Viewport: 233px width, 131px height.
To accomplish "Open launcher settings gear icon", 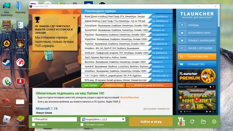I will [x=214, y=122].
